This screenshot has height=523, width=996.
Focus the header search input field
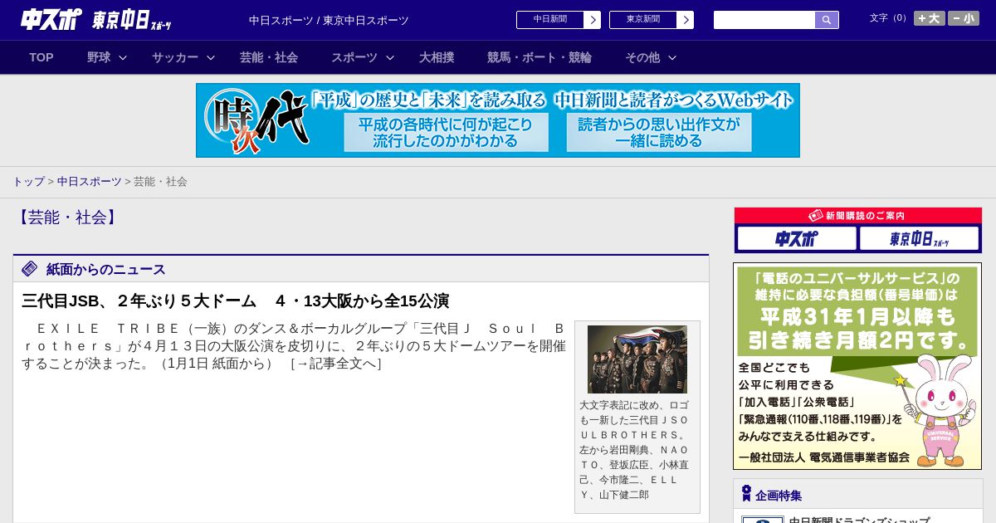(x=764, y=20)
